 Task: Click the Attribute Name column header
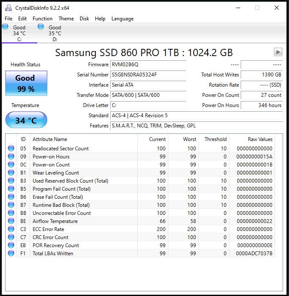coord(83,139)
